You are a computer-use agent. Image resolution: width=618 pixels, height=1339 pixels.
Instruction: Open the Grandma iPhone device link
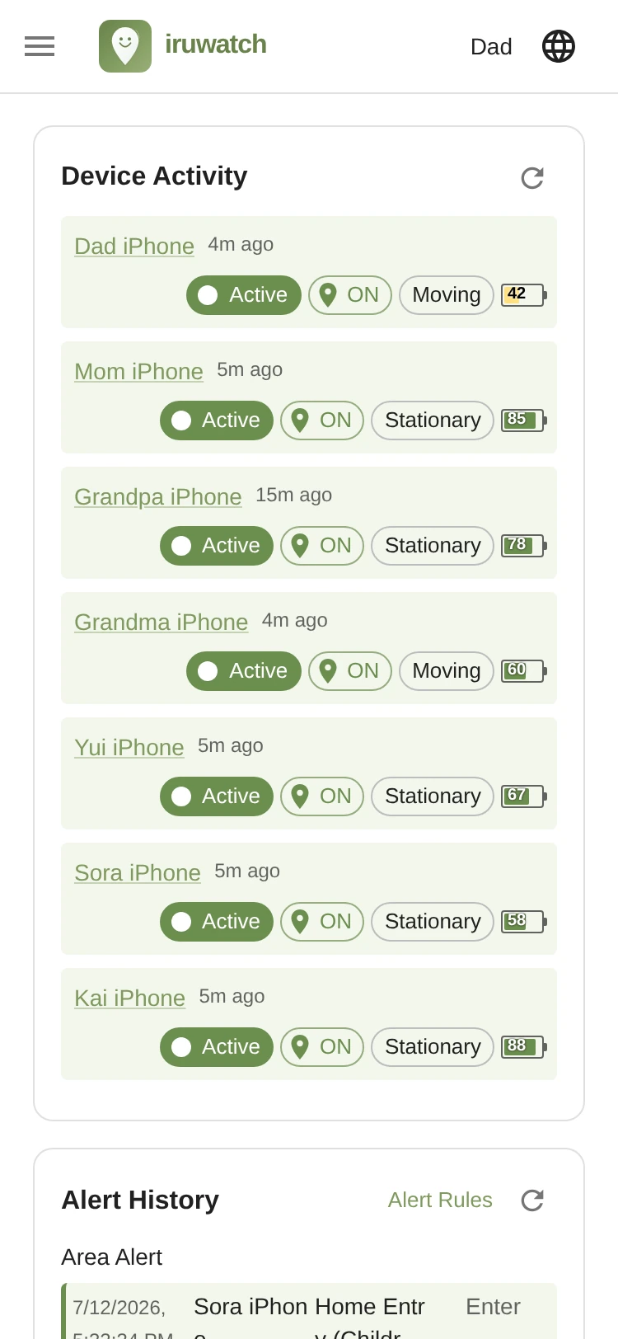click(x=161, y=622)
